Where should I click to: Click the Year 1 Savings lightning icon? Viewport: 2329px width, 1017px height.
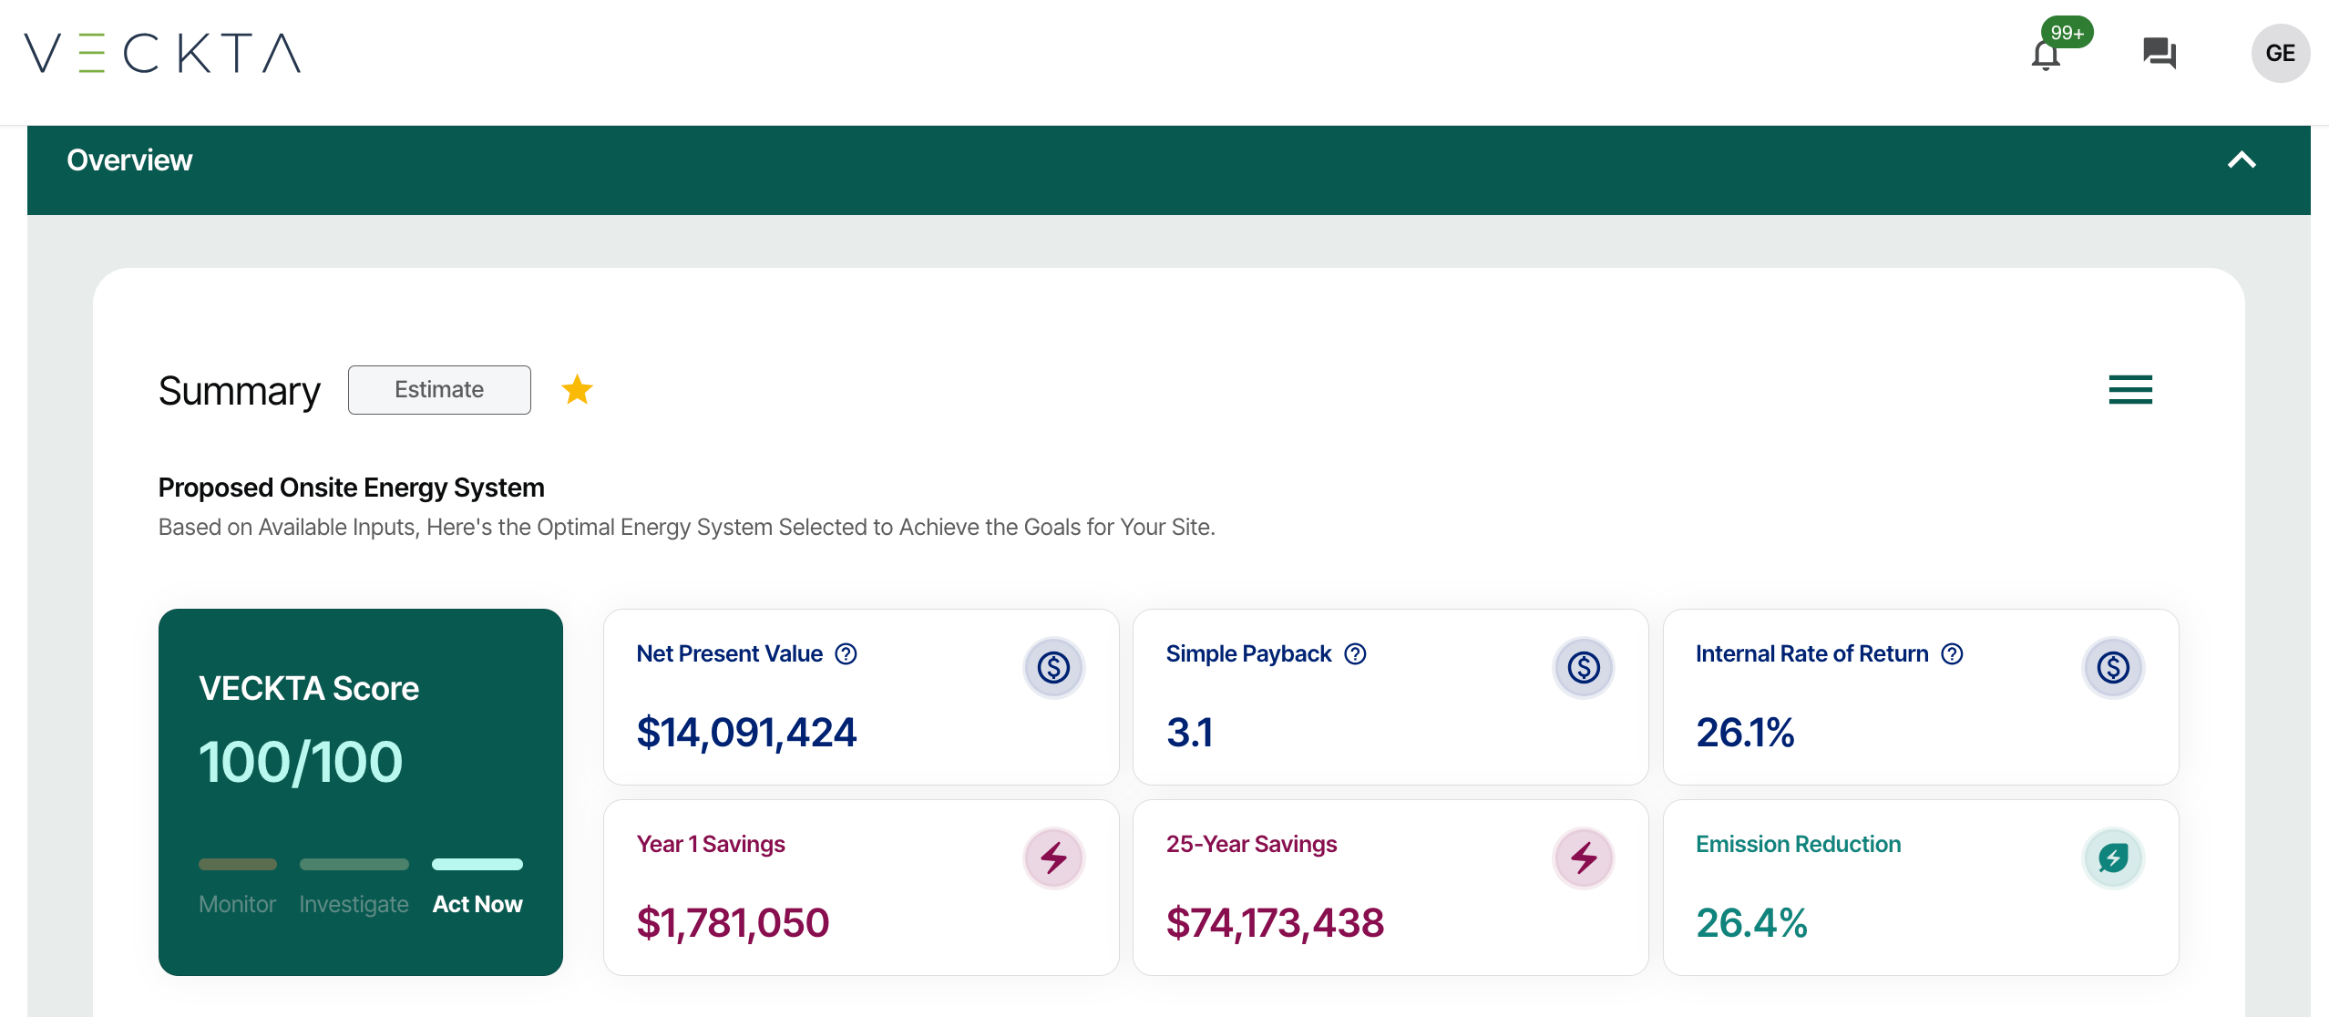(x=1053, y=858)
